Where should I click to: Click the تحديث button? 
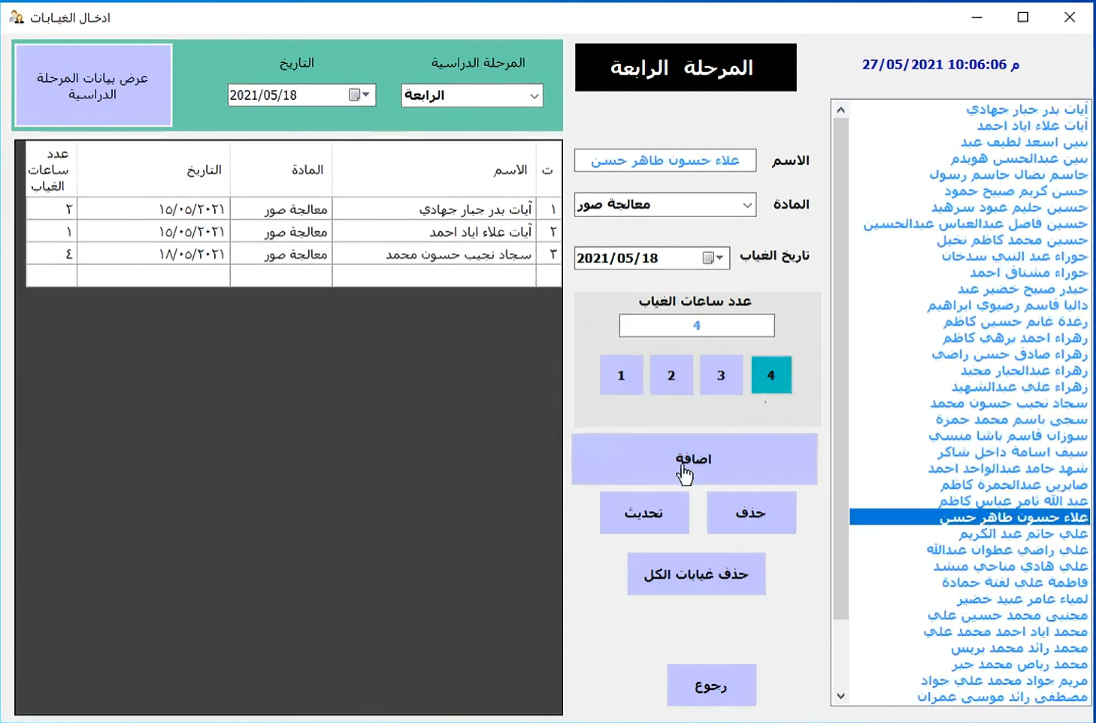point(643,512)
